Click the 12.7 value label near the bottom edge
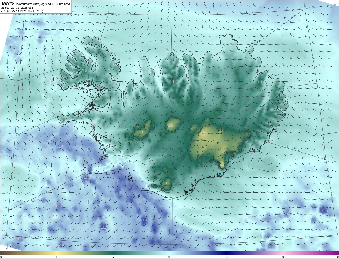 pyautogui.click(x=270, y=246)
